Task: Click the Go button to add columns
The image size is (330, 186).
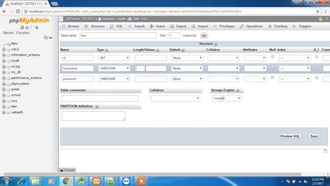Action: point(204,36)
